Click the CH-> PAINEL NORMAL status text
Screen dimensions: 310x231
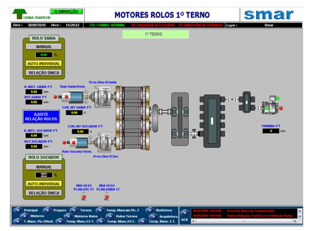(107, 25)
